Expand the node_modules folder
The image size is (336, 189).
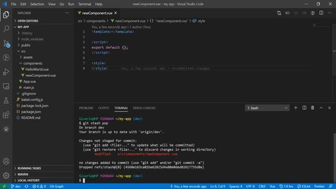point(43,39)
